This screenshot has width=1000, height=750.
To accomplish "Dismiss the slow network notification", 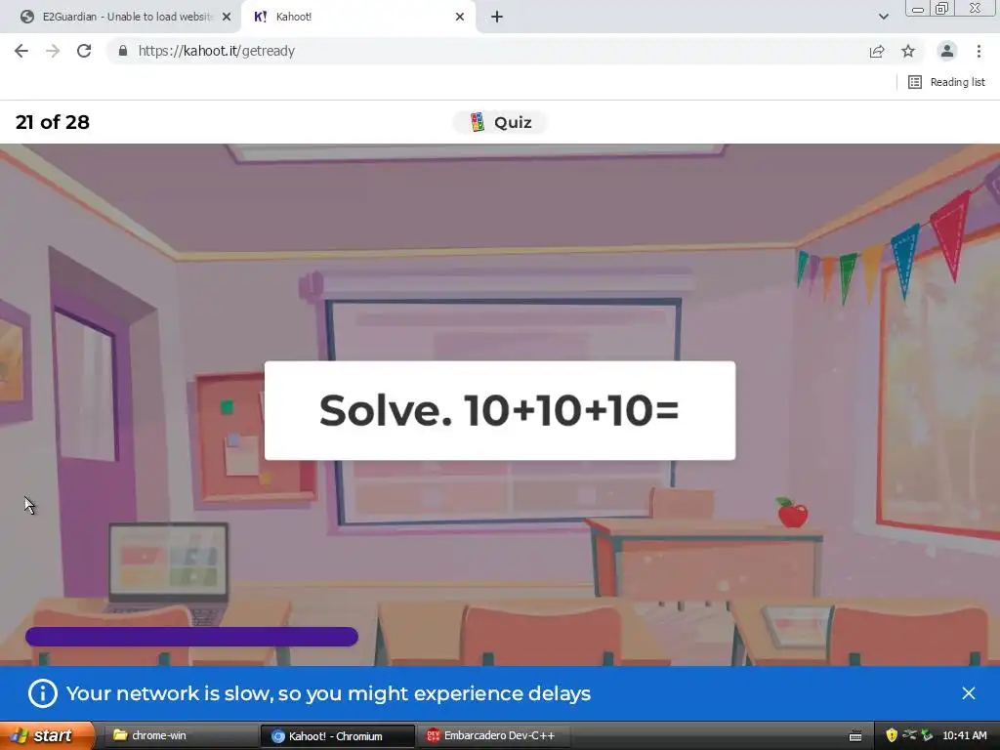I will [968, 693].
